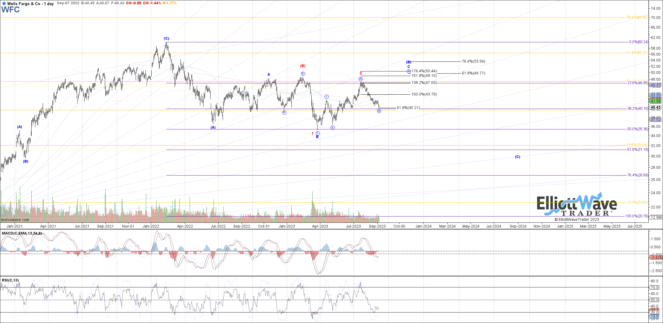This screenshot has height=323, width=663.
Task: Click the ask value A:40.67
Action: (x=103, y=3)
